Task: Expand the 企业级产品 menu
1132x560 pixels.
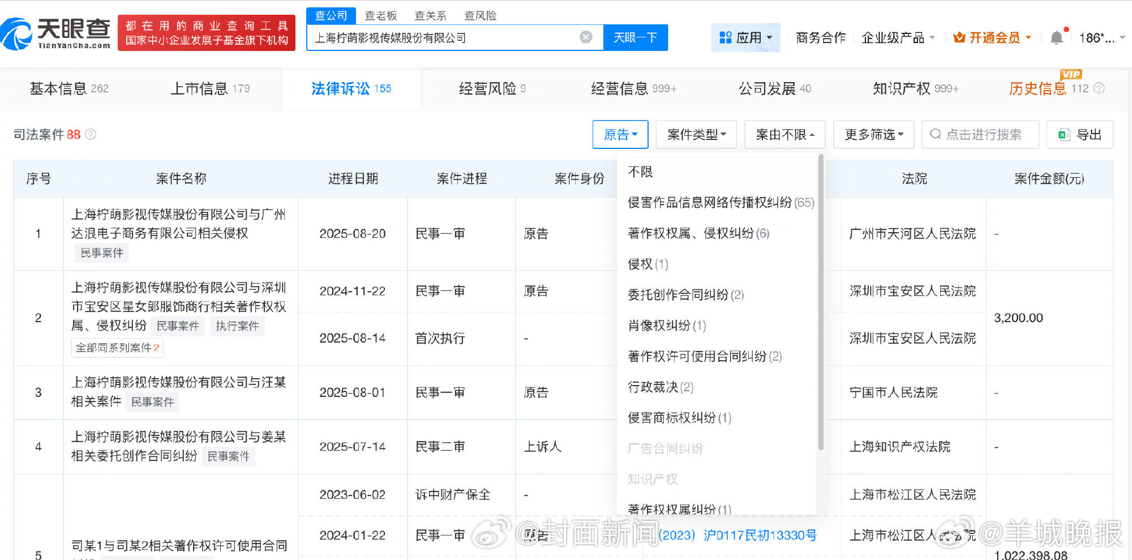Action: pyautogui.click(x=898, y=38)
